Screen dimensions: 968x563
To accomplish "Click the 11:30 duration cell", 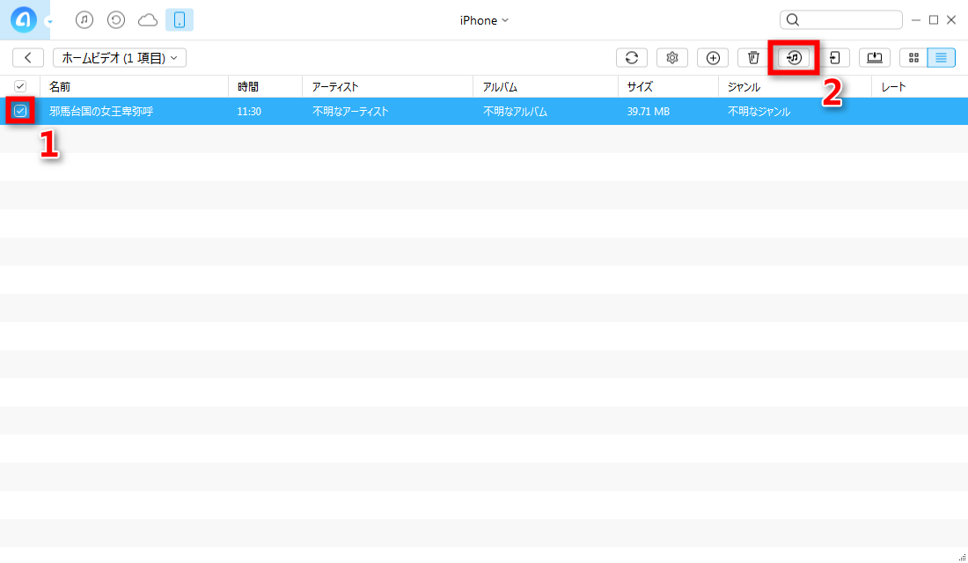I will (249, 112).
